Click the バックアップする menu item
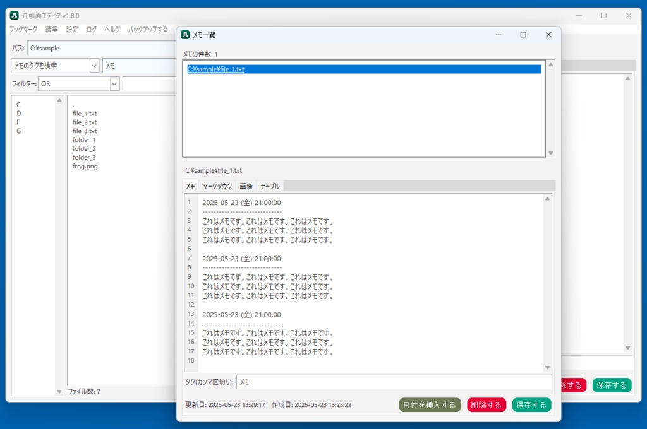647x429 pixels. click(148, 29)
